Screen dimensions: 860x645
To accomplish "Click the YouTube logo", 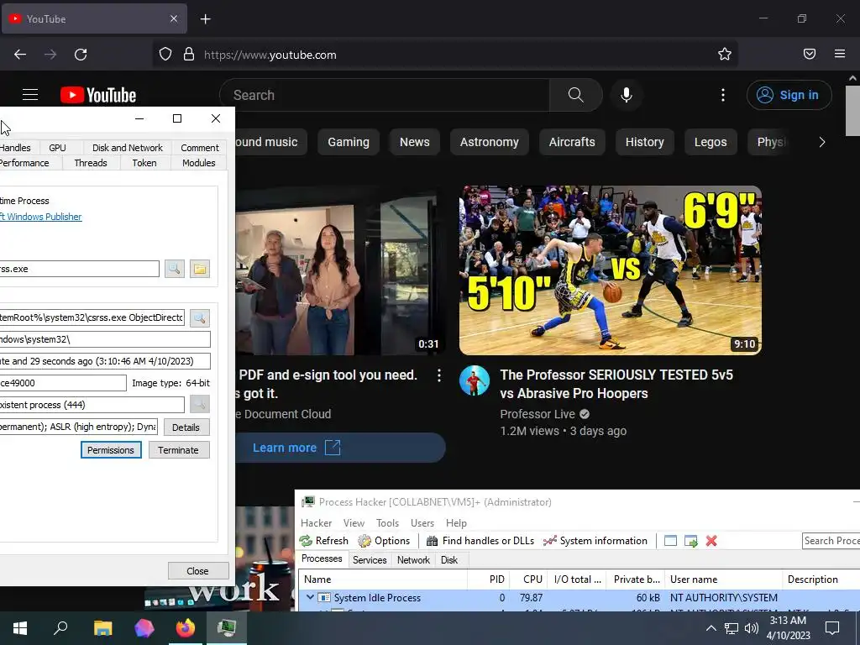I will 98,95.
